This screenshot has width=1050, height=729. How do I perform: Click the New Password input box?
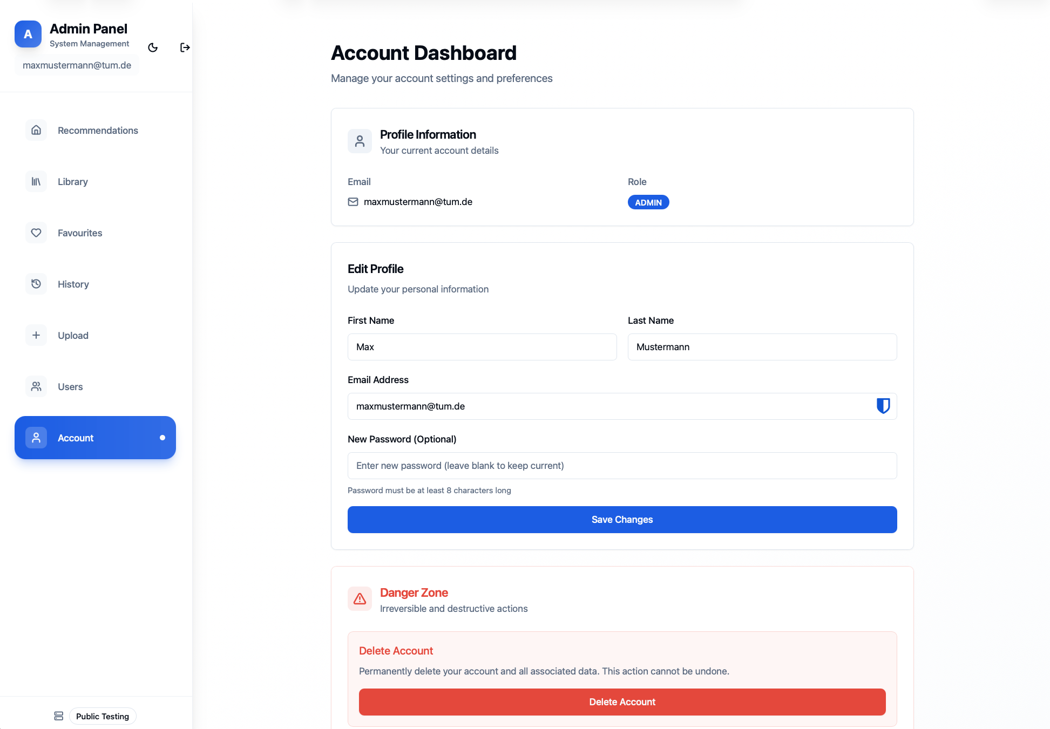click(x=622, y=466)
